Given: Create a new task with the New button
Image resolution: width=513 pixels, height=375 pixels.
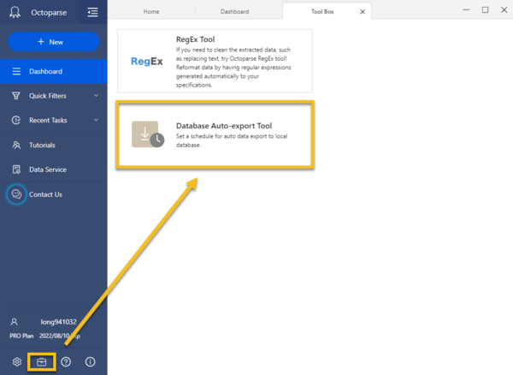Looking at the screenshot, I should (54, 42).
